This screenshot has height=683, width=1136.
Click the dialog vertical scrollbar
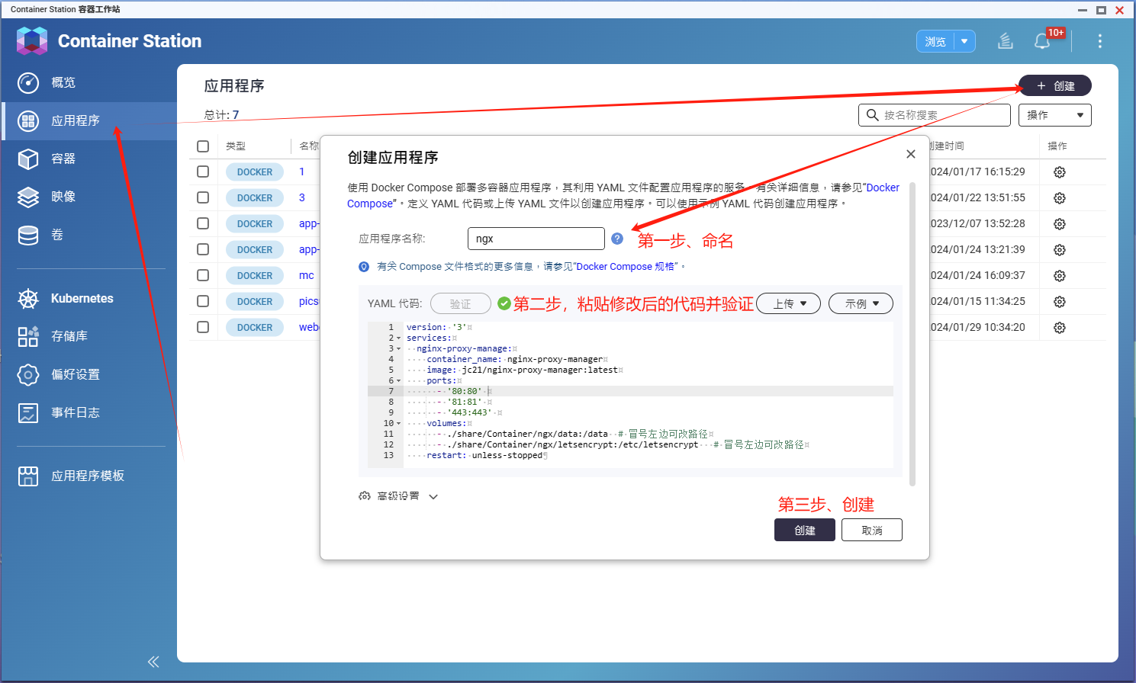(912, 334)
